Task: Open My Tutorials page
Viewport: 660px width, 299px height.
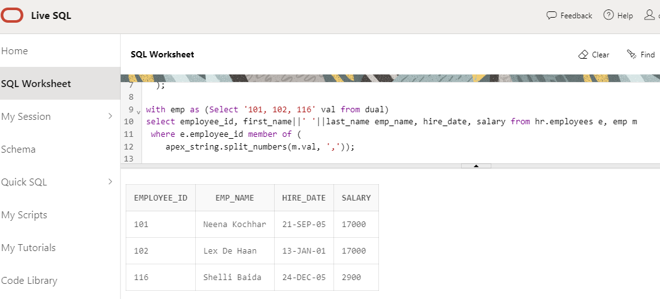Action: [x=28, y=248]
